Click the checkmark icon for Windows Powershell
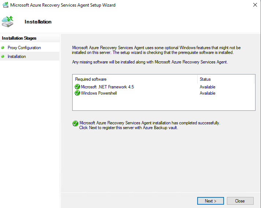The image size is (261, 208). pyautogui.click(x=77, y=93)
